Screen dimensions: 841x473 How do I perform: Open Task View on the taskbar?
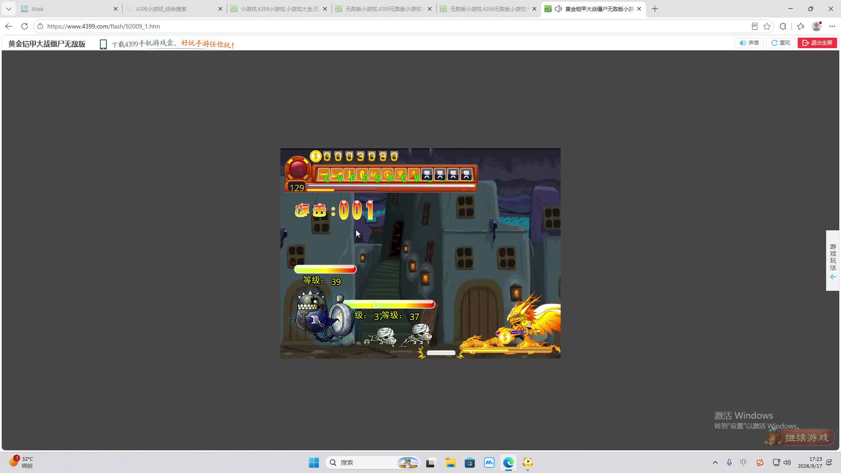[431, 462]
